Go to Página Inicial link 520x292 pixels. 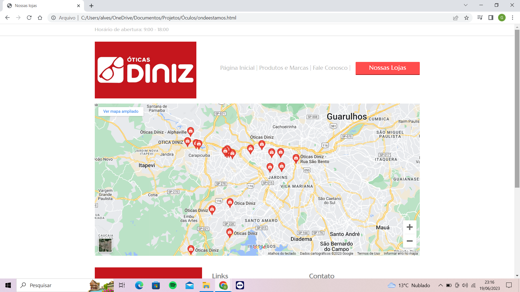coord(237,68)
